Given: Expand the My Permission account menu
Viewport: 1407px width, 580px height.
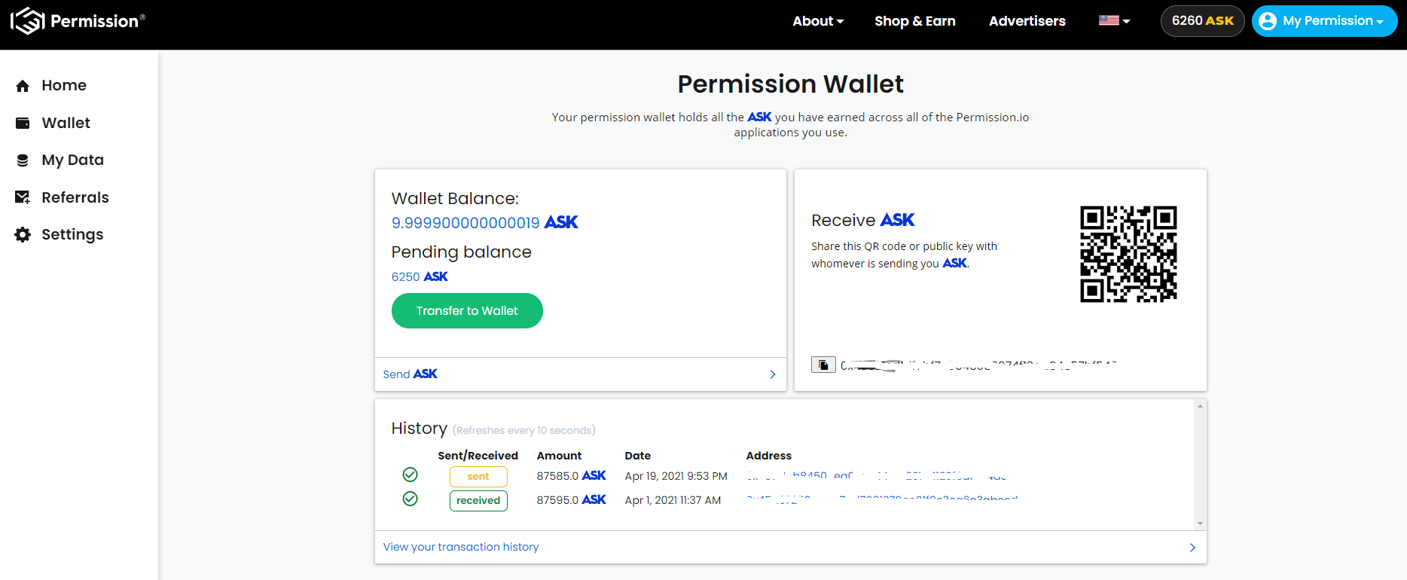Looking at the screenshot, I should tap(1324, 21).
